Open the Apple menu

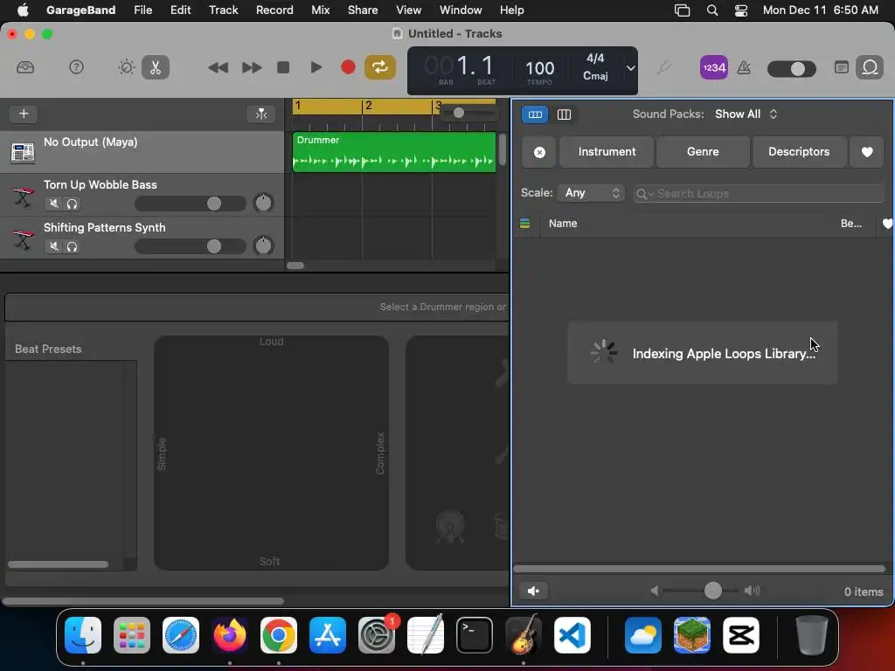23,10
